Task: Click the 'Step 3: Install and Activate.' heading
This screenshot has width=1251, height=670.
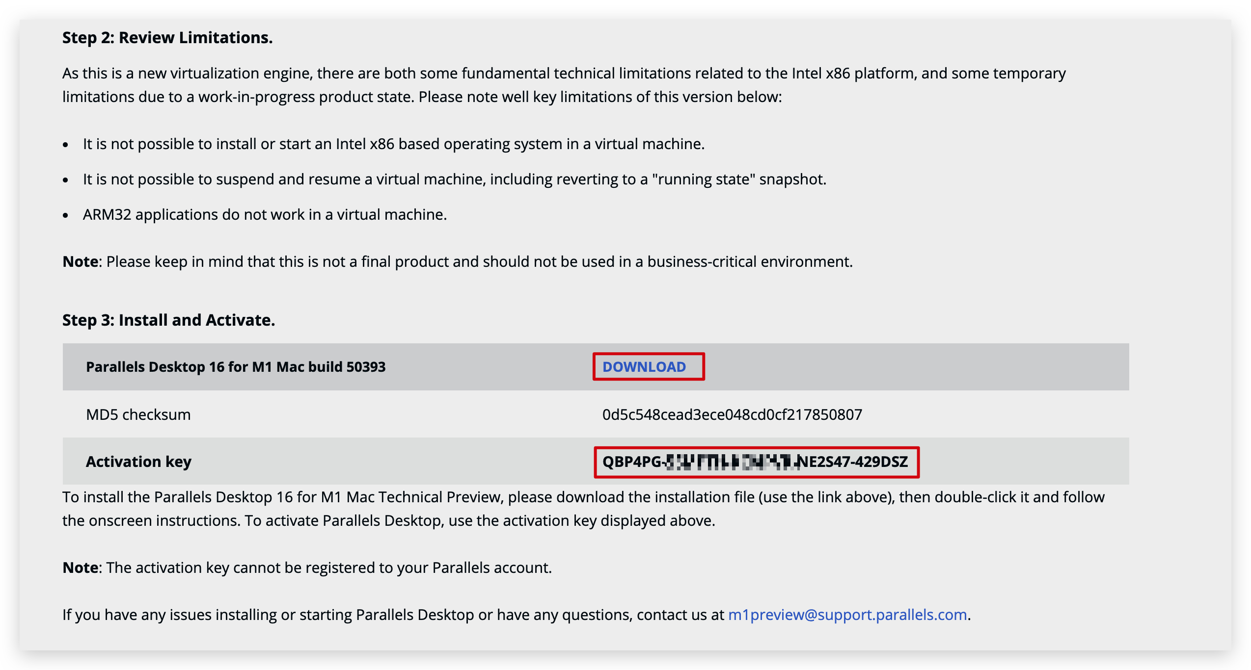Action: pos(168,320)
